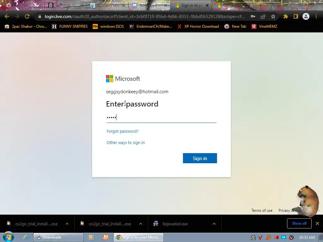Toggle the Chrome side panel
Viewport: 323px width, 242px height.
(x=296, y=16)
